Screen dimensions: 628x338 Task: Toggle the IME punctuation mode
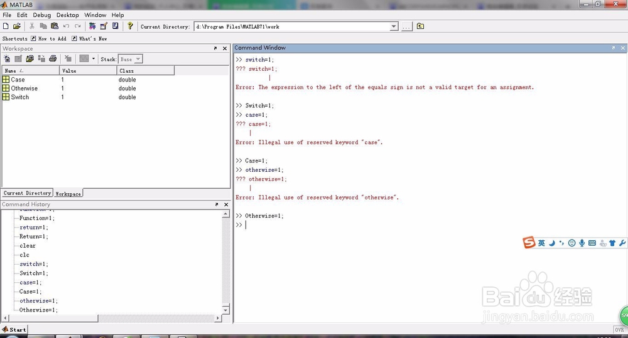click(561, 243)
